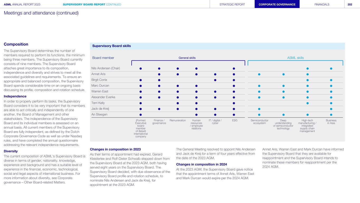Select the Warren East row name
The height and width of the screenshot is (203, 360).
tap(100, 91)
